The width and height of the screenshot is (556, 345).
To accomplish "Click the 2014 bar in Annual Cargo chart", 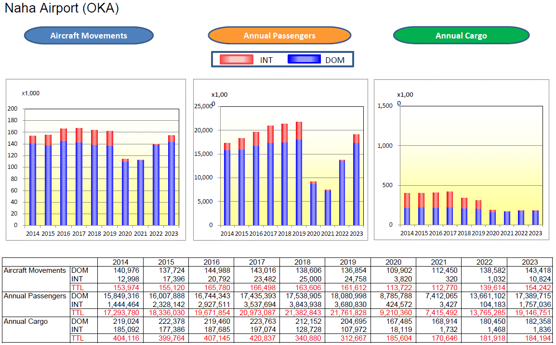I will point(407,209).
